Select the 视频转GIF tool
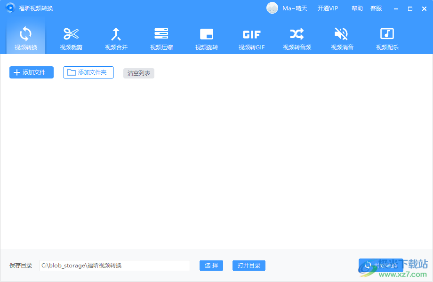The width and height of the screenshot is (433, 282). coord(252,39)
